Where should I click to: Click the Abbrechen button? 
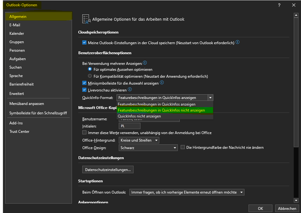click(x=287, y=208)
